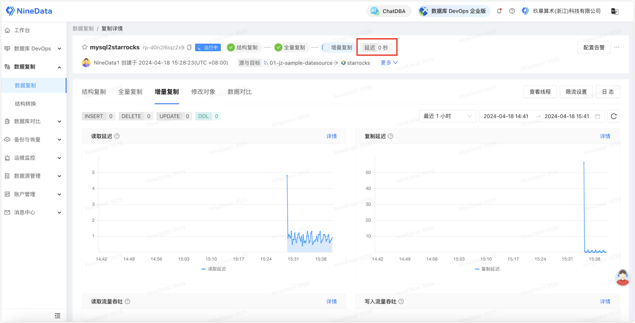This screenshot has height=323, width=635.
Task: Star the mysql2starrocks task
Action: point(85,47)
